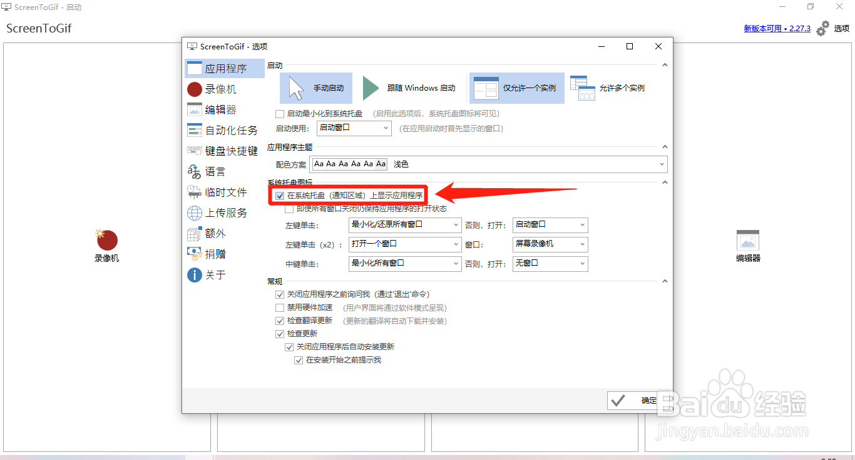855x460 pixels.
Task: Open the 窗口 屏幕录像机 dropdown
Action: [550, 244]
